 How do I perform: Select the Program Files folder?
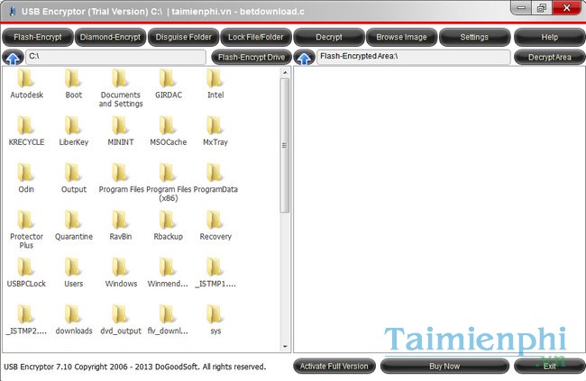[x=120, y=178]
